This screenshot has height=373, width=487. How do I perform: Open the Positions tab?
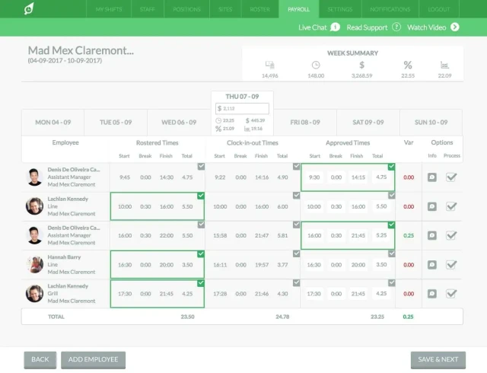pos(186,9)
